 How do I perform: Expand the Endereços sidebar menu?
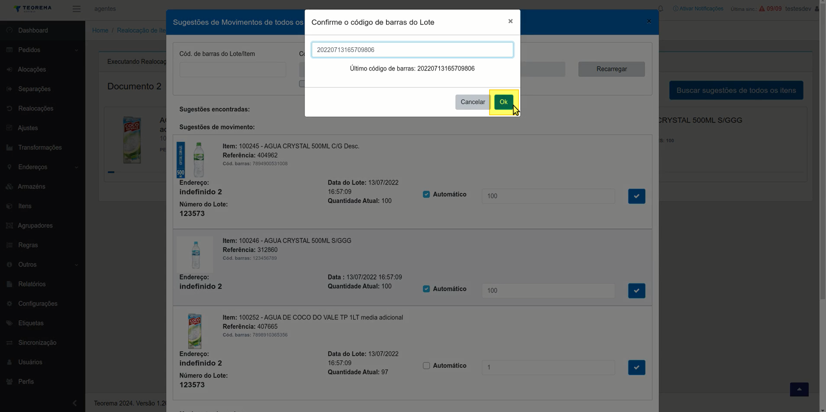coord(42,167)
